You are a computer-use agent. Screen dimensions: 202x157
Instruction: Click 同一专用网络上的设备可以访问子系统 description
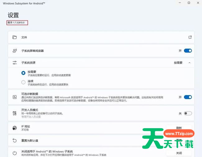point(42,113)
